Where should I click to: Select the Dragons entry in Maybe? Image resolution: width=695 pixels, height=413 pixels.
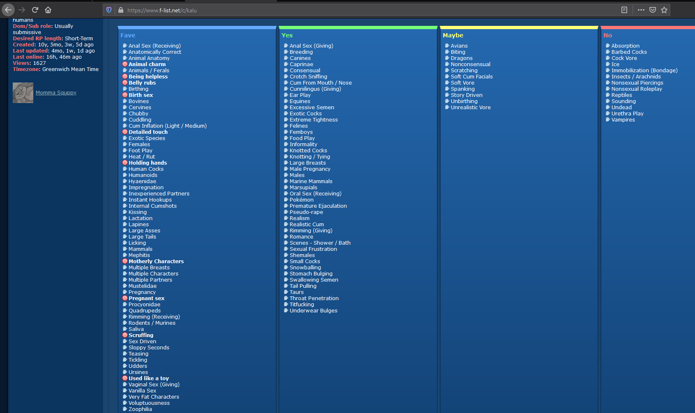click(462, 58)
